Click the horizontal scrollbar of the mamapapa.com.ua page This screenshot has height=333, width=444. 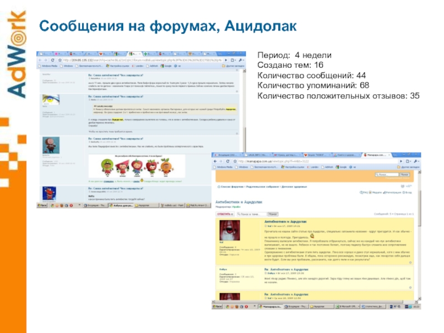click(315, 302)
